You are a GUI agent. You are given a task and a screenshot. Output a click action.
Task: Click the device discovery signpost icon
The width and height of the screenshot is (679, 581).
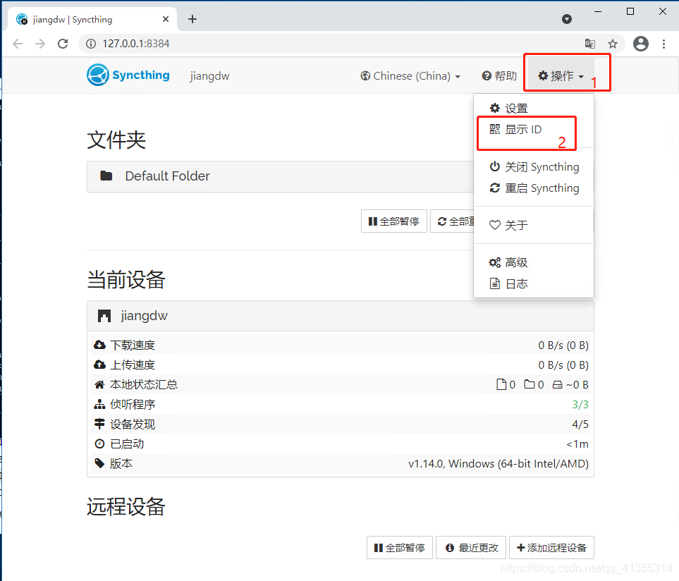pyautogui.click(x=99, y=424)
